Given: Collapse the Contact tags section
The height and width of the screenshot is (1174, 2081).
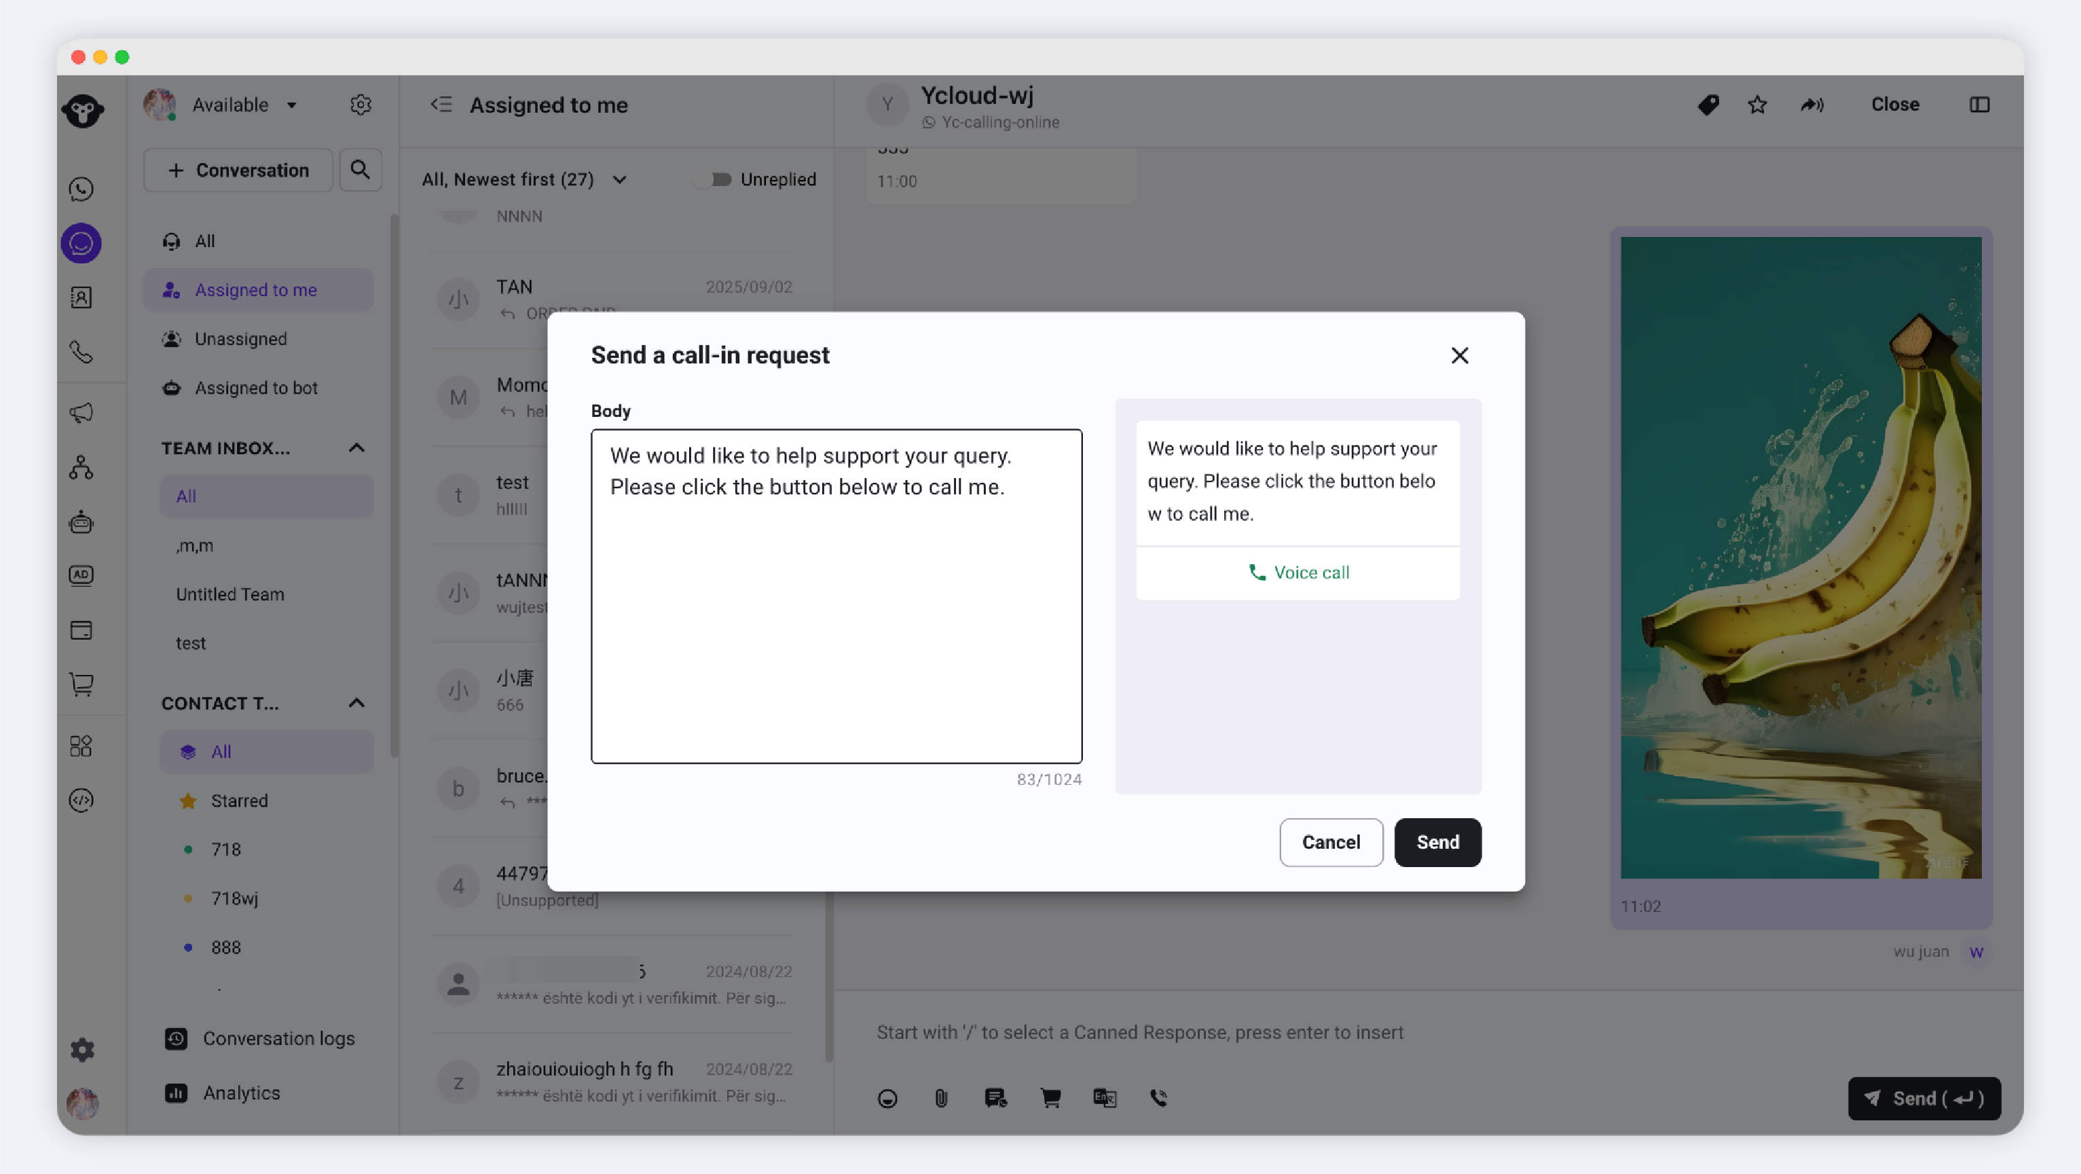Looking at the screenshot, I should (356, 703).
